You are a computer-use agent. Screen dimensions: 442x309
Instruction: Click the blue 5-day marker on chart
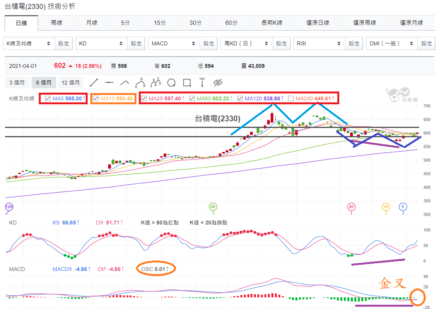click(x=403, y=207)
